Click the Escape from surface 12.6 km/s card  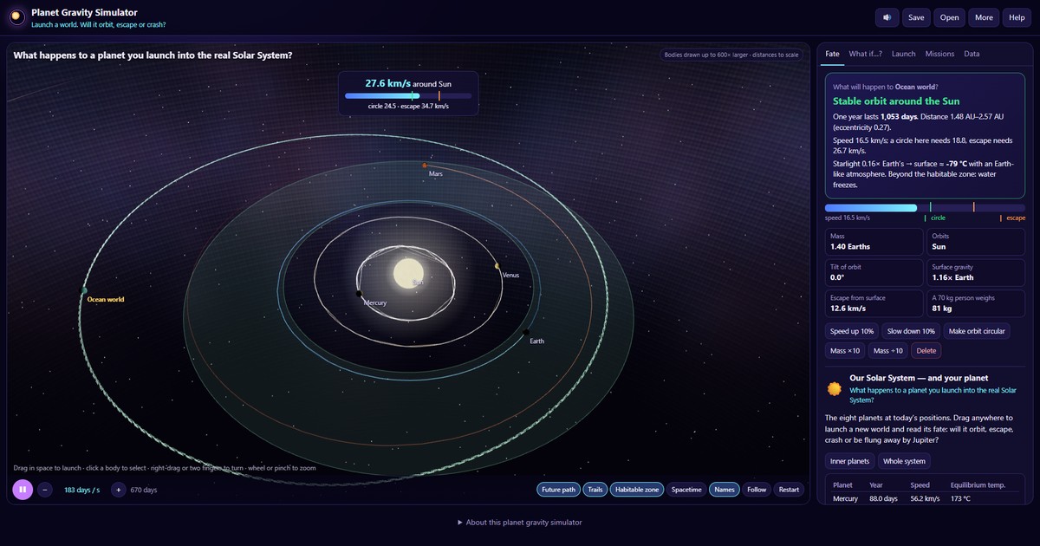pyautogui.click(x=874, y=303)
